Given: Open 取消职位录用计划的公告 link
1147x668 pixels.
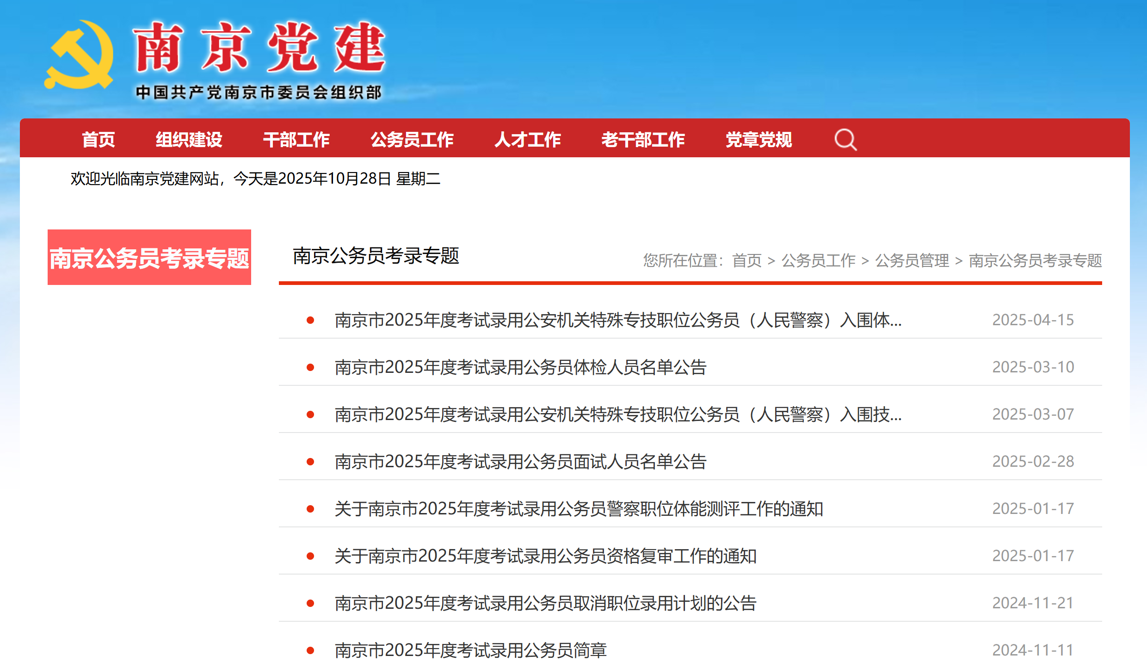Looking at the screenshot, I should (545, 603).
